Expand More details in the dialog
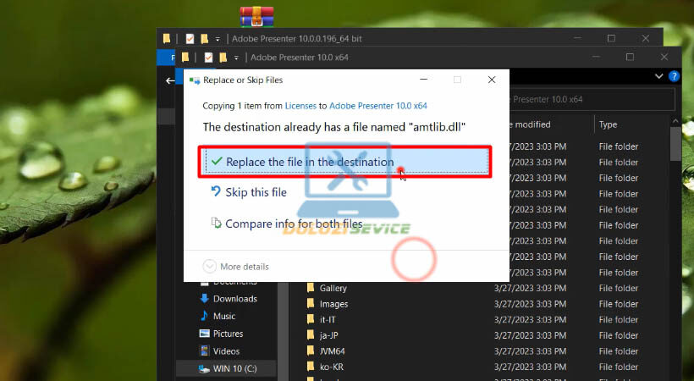This screenshot has height=381, width=694. (235, 267)
